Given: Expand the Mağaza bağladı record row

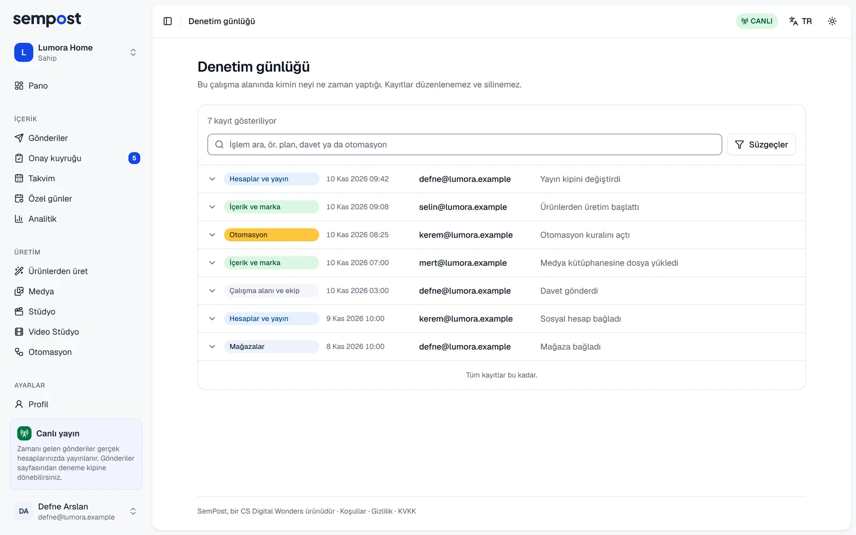Looking at the screenshot, I should [x=212, y=347].
